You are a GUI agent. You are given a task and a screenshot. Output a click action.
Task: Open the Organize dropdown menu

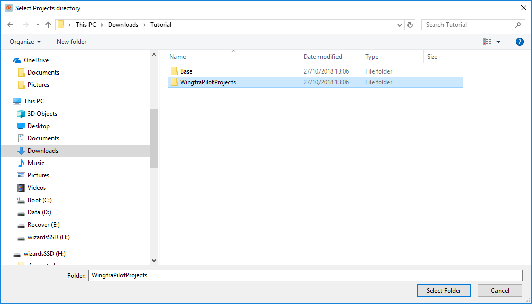pos(25,42)
